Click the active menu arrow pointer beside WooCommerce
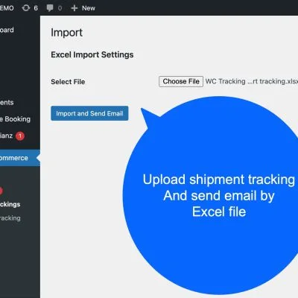 [x=38, y=158]
